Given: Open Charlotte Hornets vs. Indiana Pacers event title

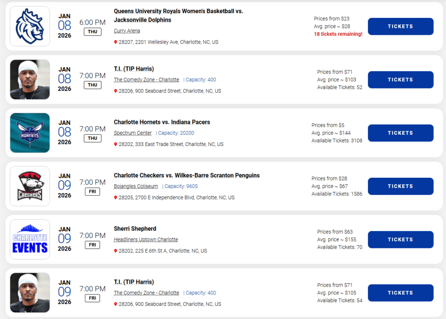Looking at the screenshot, I should [162, 122].
